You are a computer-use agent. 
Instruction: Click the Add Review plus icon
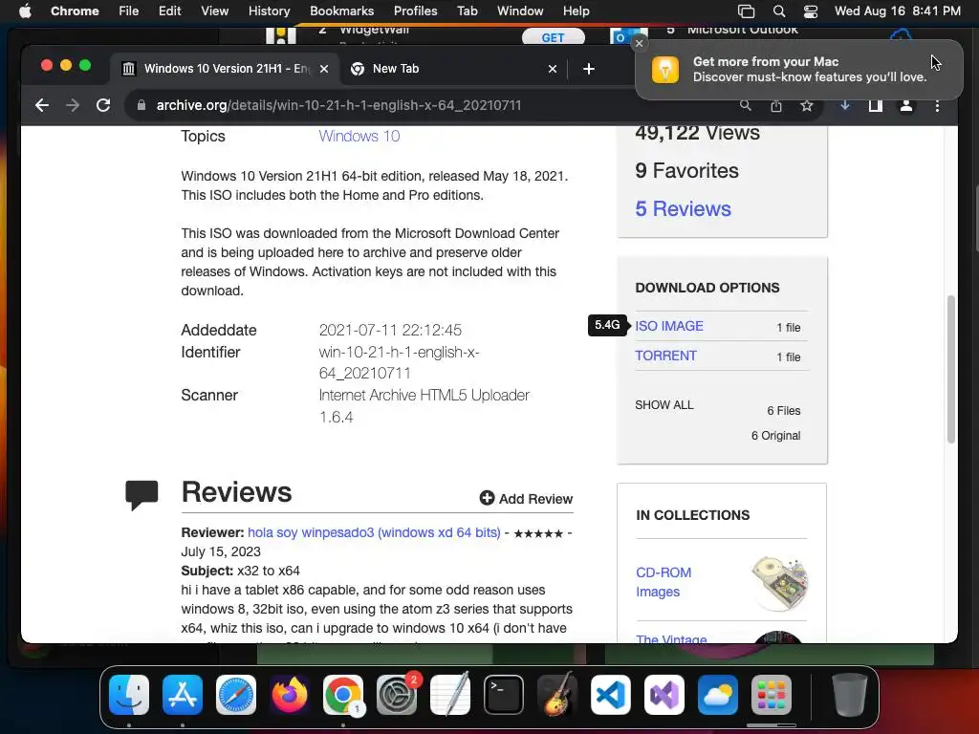point(487,497)
